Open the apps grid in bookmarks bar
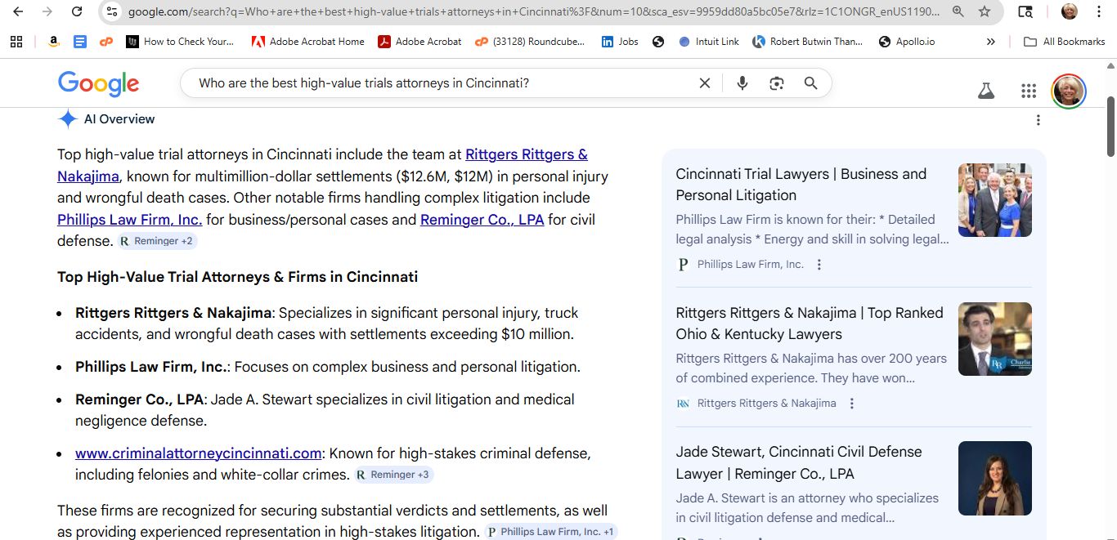This screenshot has width=1117, height=540. coord(16,42)
